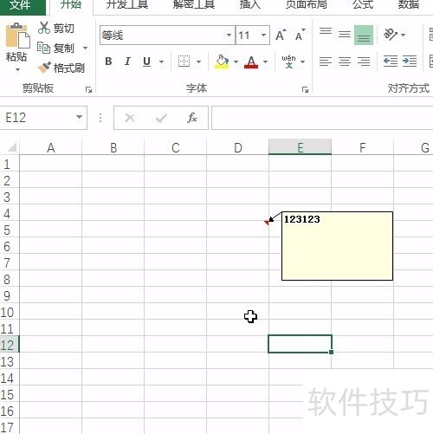
Task: Open the Name Box dropdown arrow
Action: pyautogui.click(x=79, y=117)
